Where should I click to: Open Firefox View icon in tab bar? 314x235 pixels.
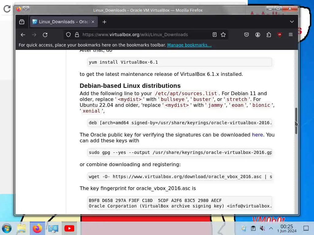[22, 22]
